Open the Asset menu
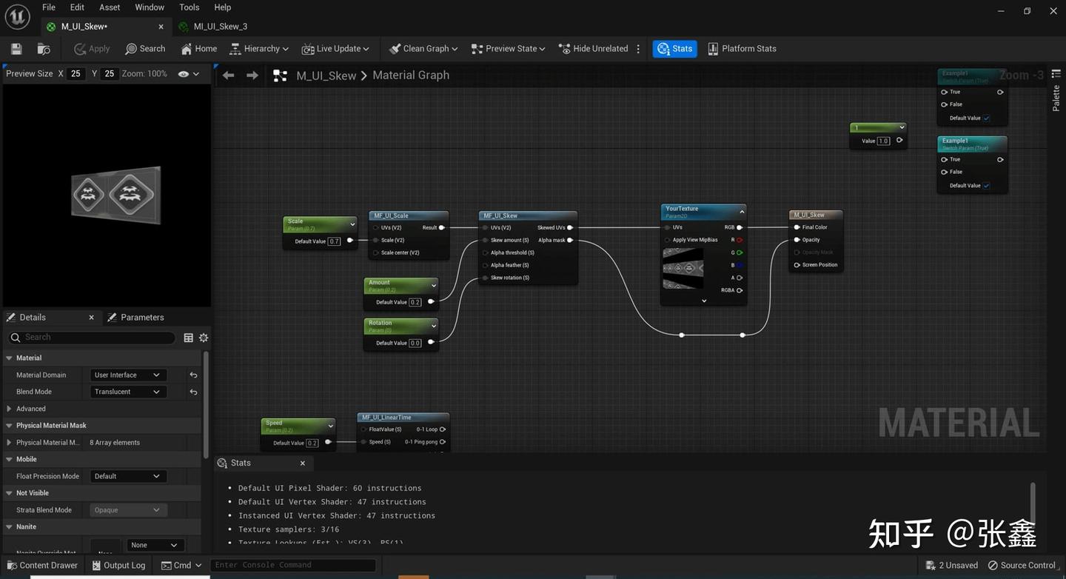The width and height of the screenshot is (1066, 579). [x=110, y=7]
